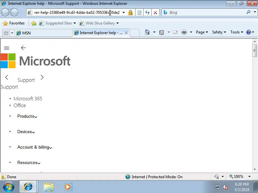Click the browser Back navigation button

[5, 12]
